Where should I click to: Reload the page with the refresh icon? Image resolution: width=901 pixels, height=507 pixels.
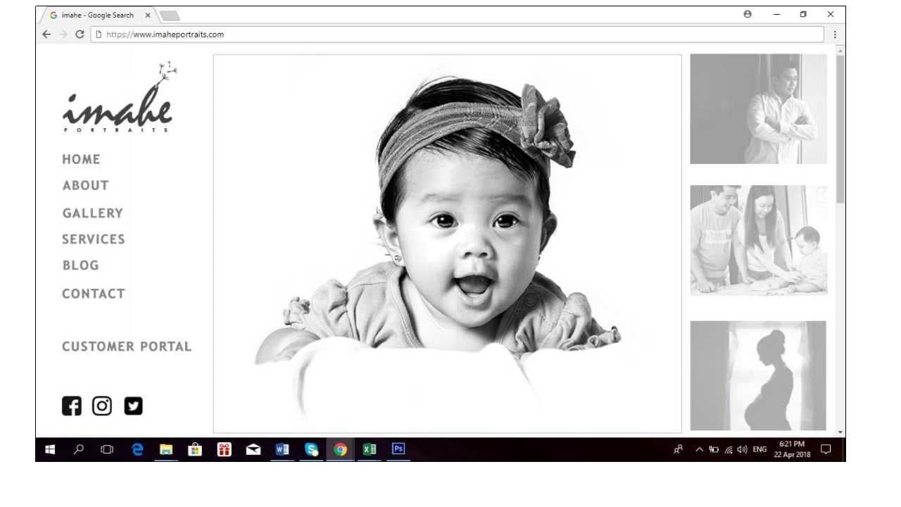(x=80, y=34)
